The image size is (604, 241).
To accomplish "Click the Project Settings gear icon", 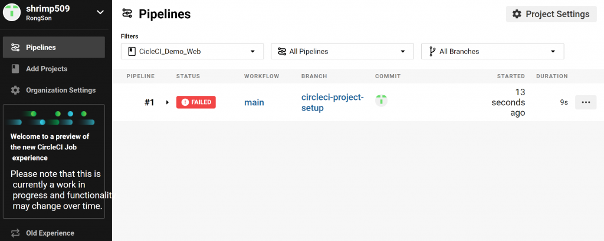I will click(517, 14).
